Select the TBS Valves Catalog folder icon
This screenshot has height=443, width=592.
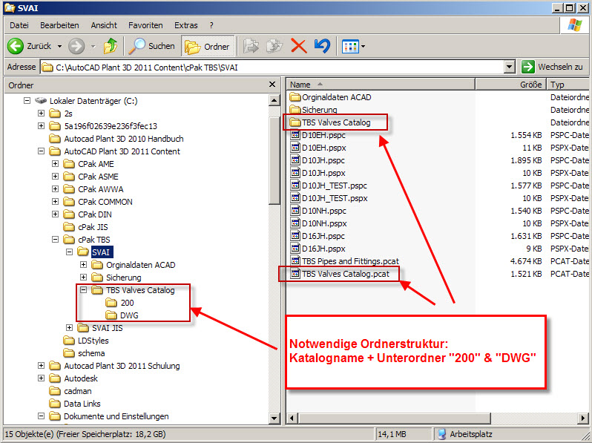coord(295,122)
